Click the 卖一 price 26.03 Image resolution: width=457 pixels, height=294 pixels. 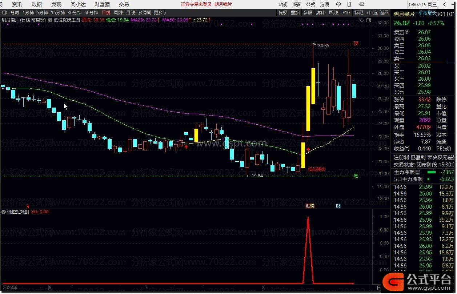pyautogui.click(x=424, y=59)
